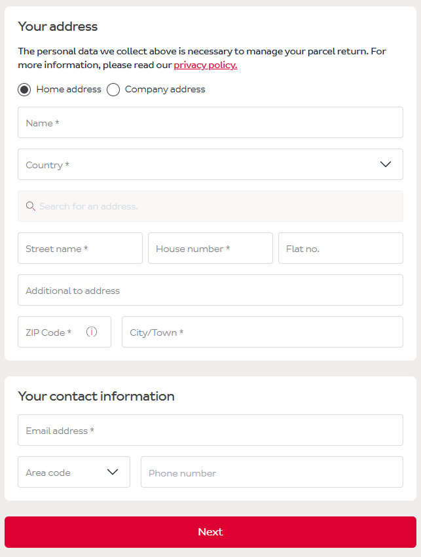Image resolution: width=421 pixels, height=557 pixels.
Task: Click the Street name field
Action: (80, 248)
